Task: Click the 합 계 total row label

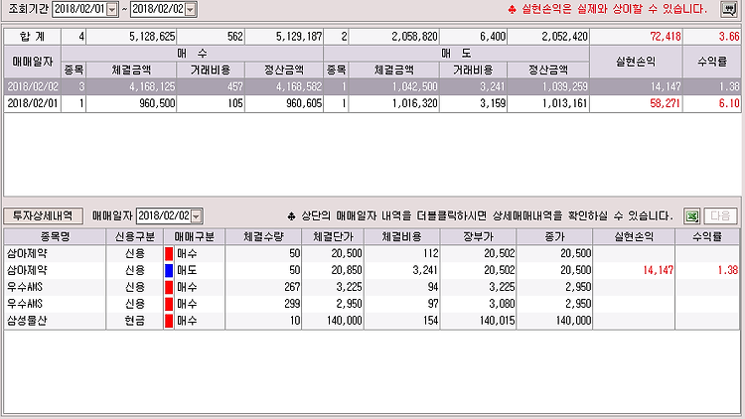Action: [x=33, y=37]
